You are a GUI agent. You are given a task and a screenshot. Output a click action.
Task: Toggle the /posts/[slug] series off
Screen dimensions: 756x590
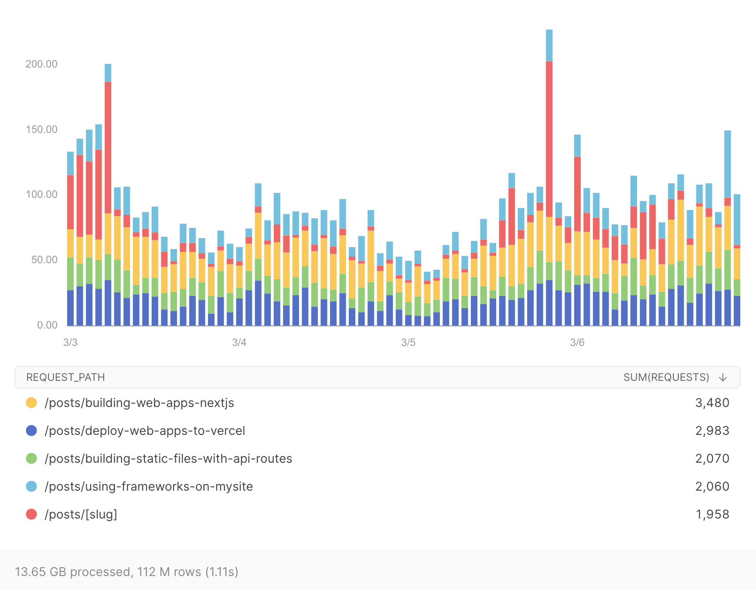tap(81, 514)
